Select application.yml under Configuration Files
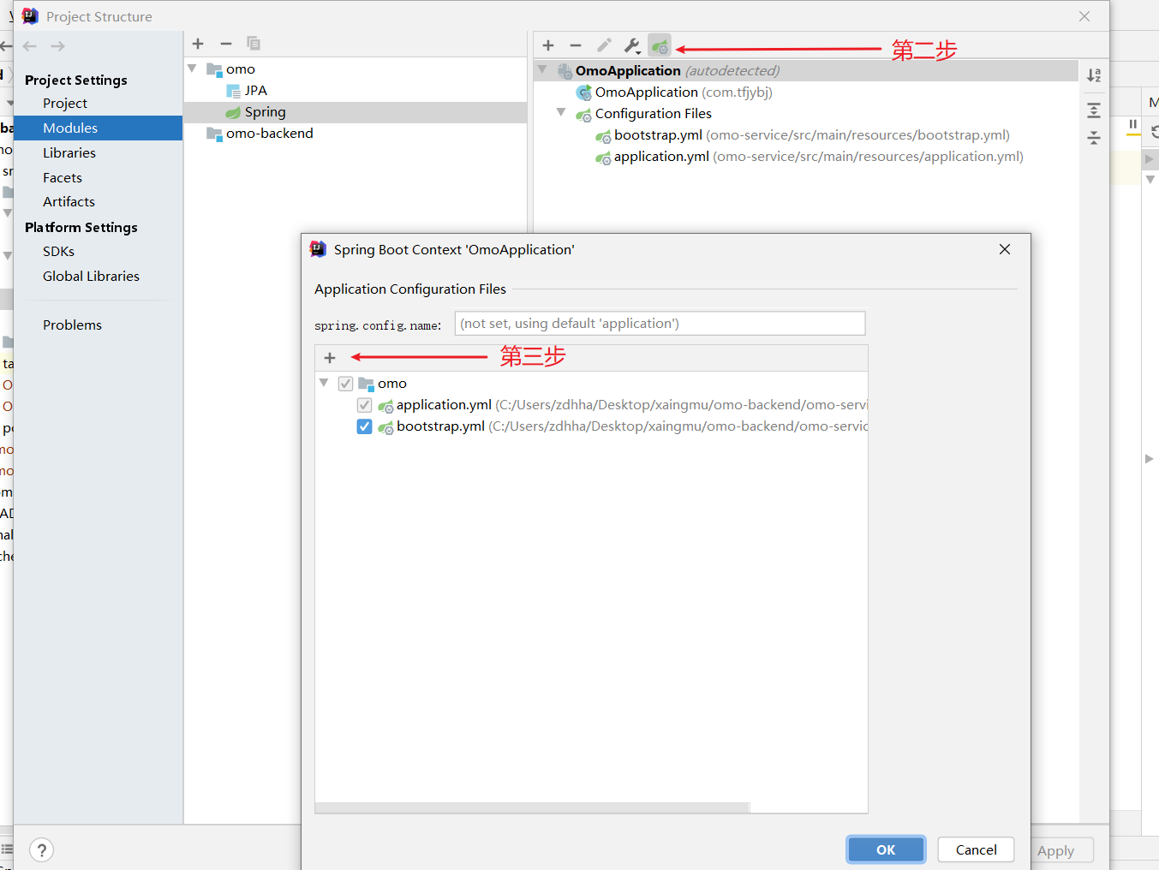This screenshot has width=1159, height=870. coord(806,157)
